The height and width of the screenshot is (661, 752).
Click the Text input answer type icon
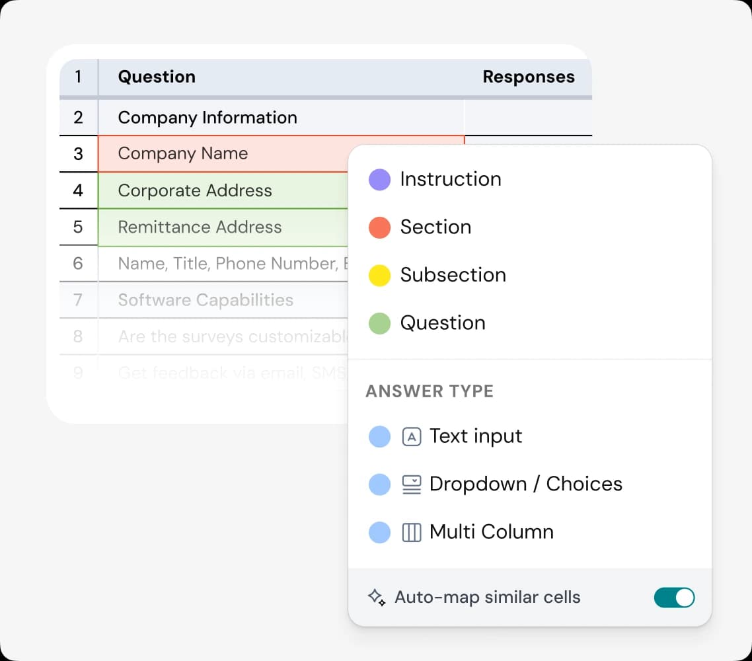(412, 436)
